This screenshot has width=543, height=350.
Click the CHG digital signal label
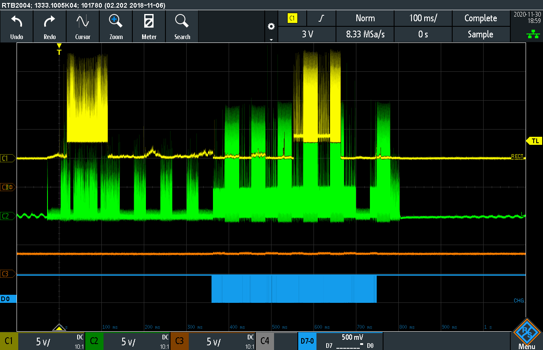coord(518,301)
